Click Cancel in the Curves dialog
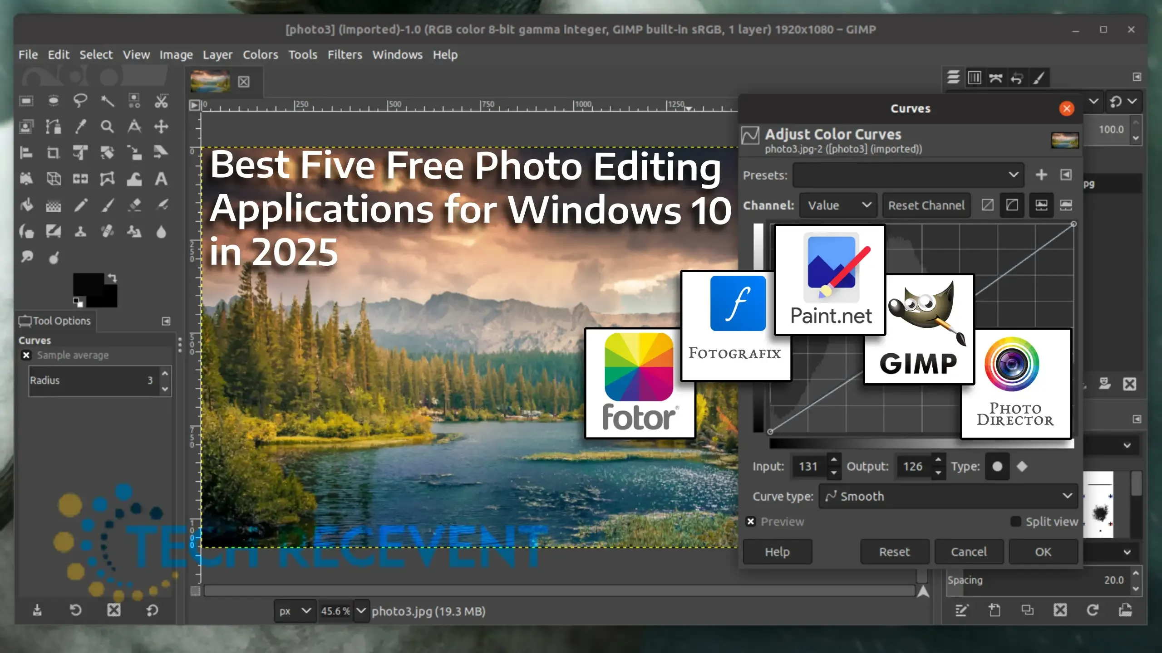Screen dimensions: 1162x653 point(969,552)
